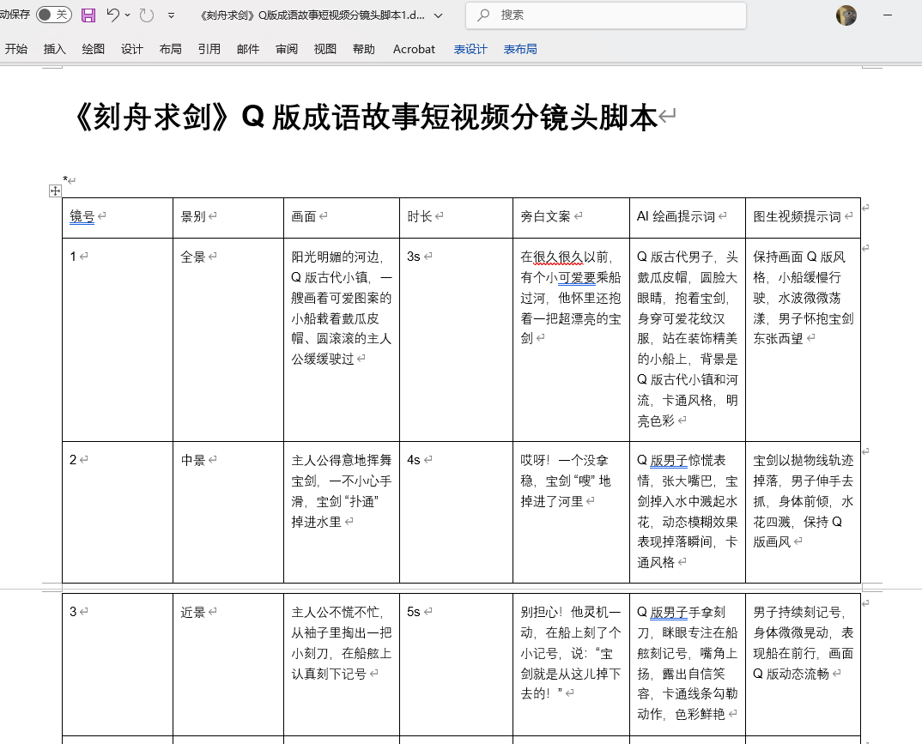Click the 宝剑以抛物线轨迹 cell
The height and width of the screenshot is (744, 922).
804,511
